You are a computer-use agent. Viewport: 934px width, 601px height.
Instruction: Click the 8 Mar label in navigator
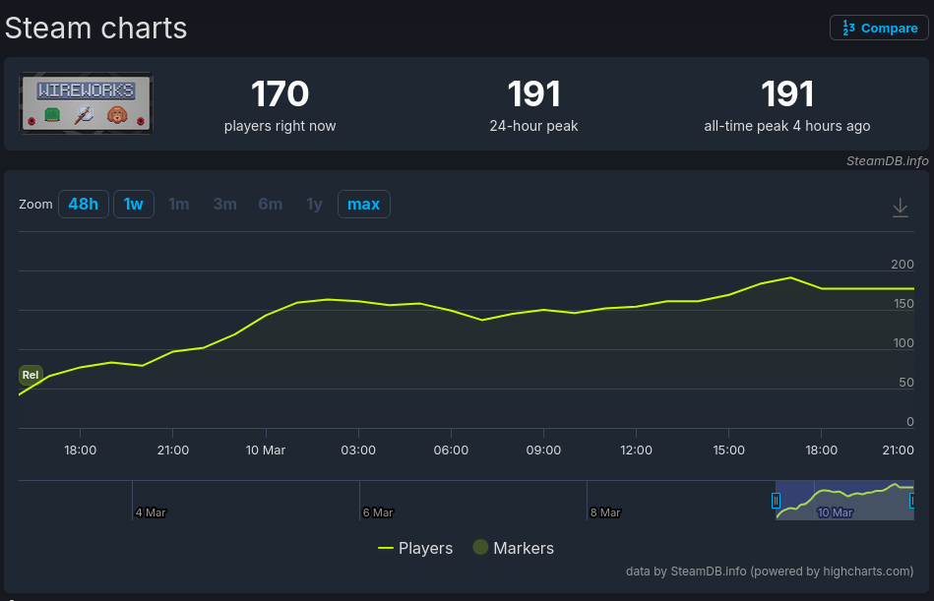click(605, 512)
